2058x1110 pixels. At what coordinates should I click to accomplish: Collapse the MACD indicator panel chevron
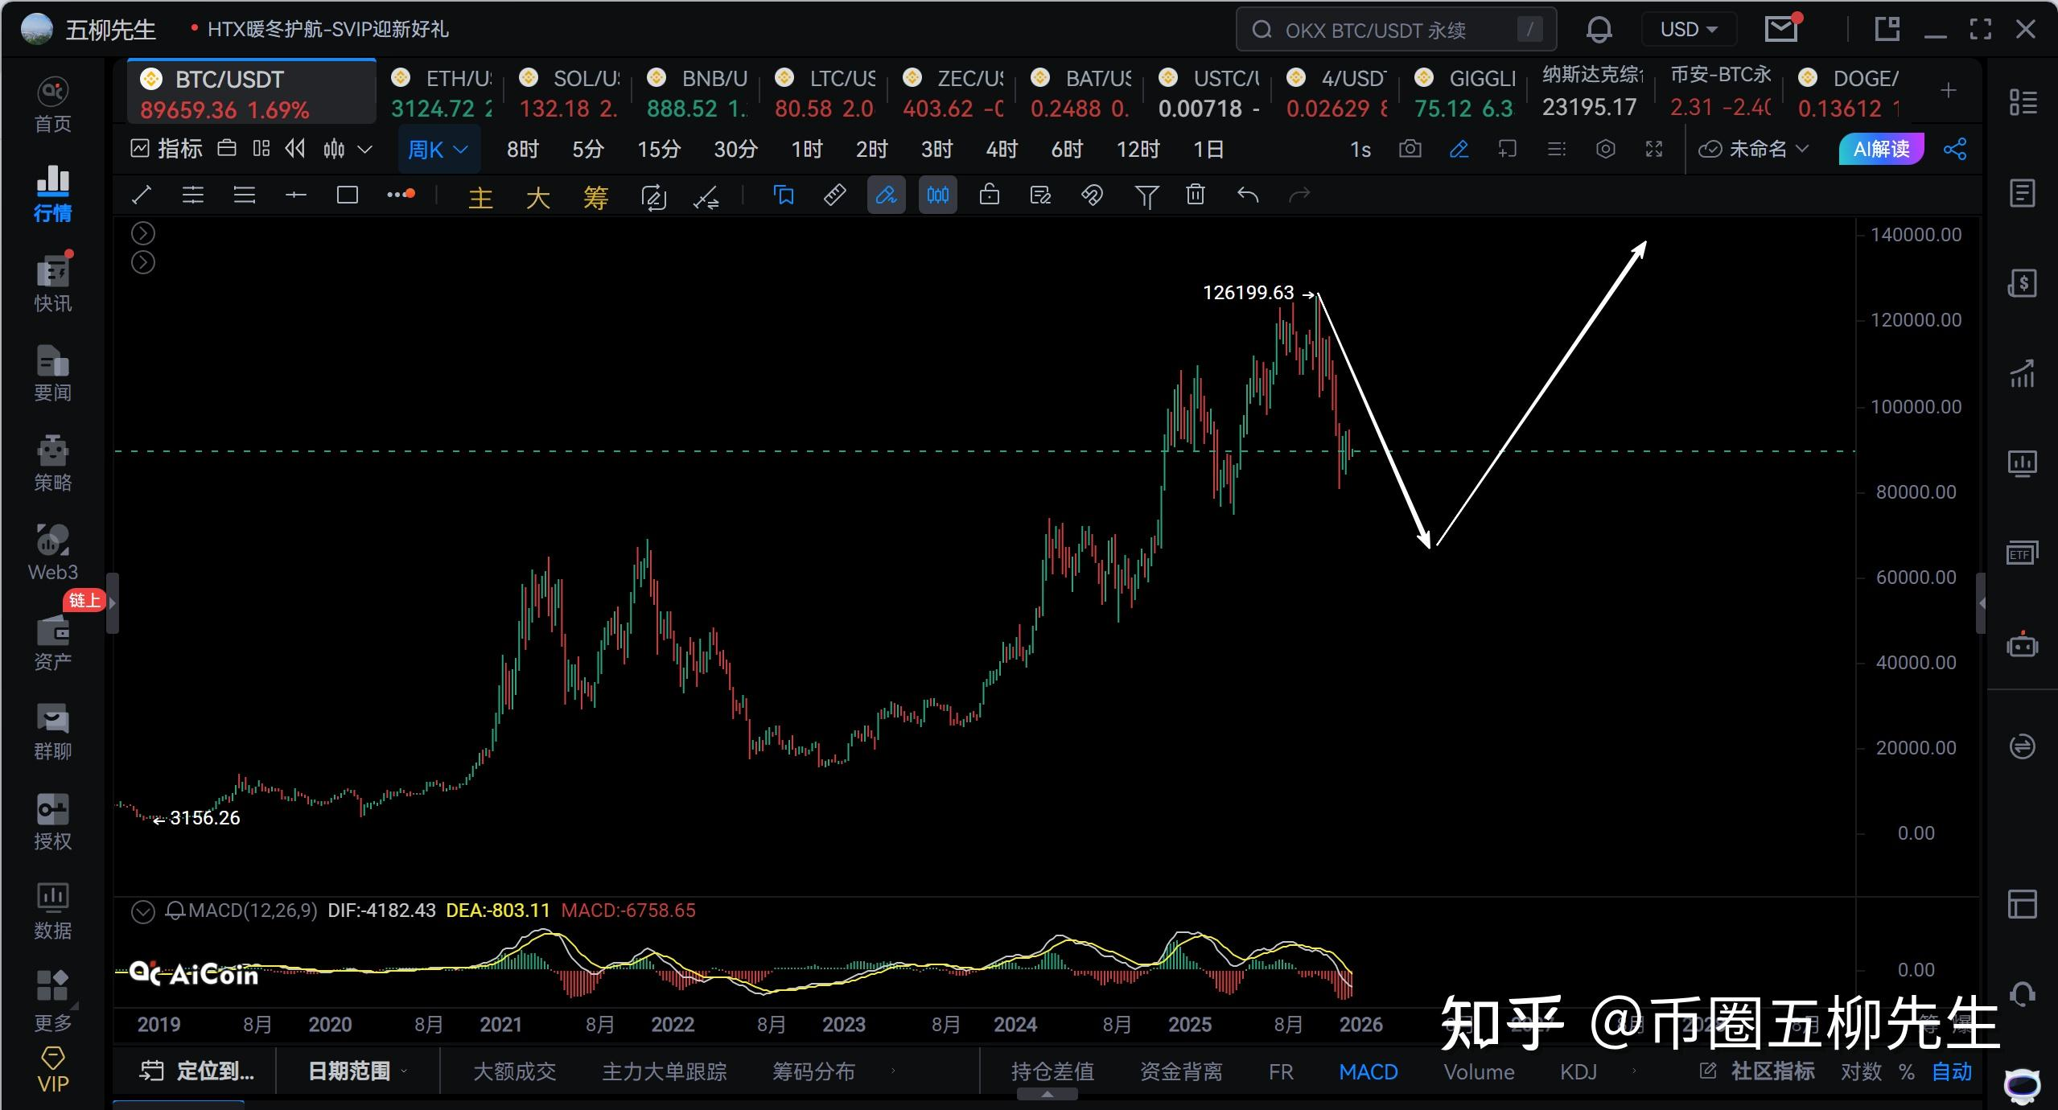[x=143, y=911]
